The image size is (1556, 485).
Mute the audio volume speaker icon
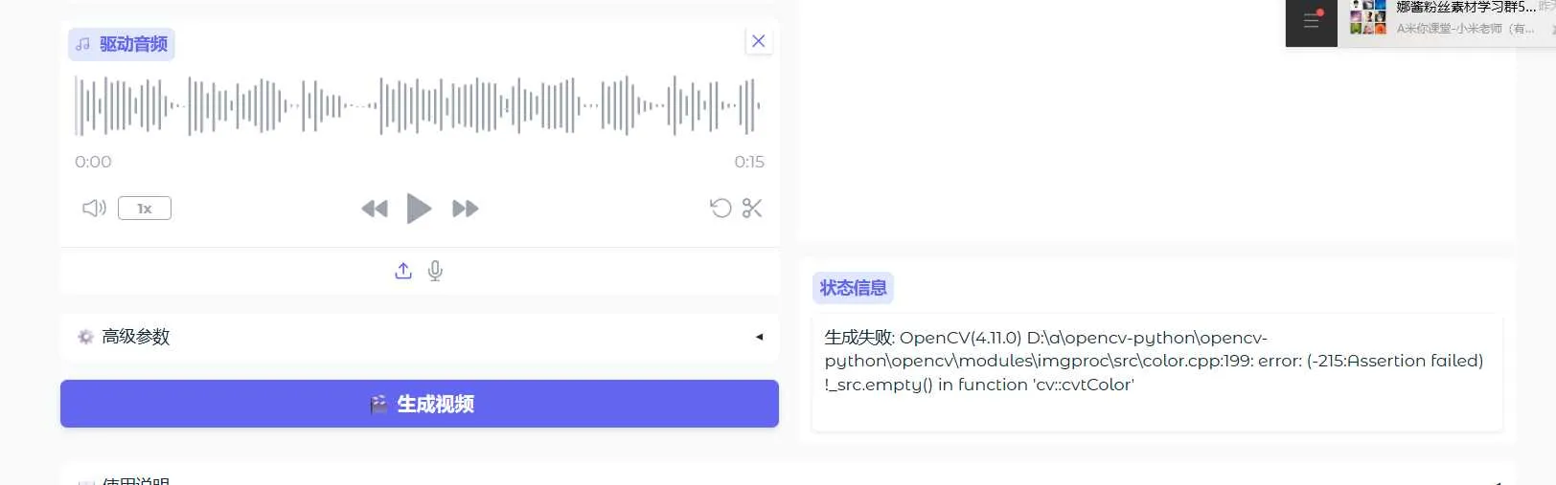tap(94, 208)
